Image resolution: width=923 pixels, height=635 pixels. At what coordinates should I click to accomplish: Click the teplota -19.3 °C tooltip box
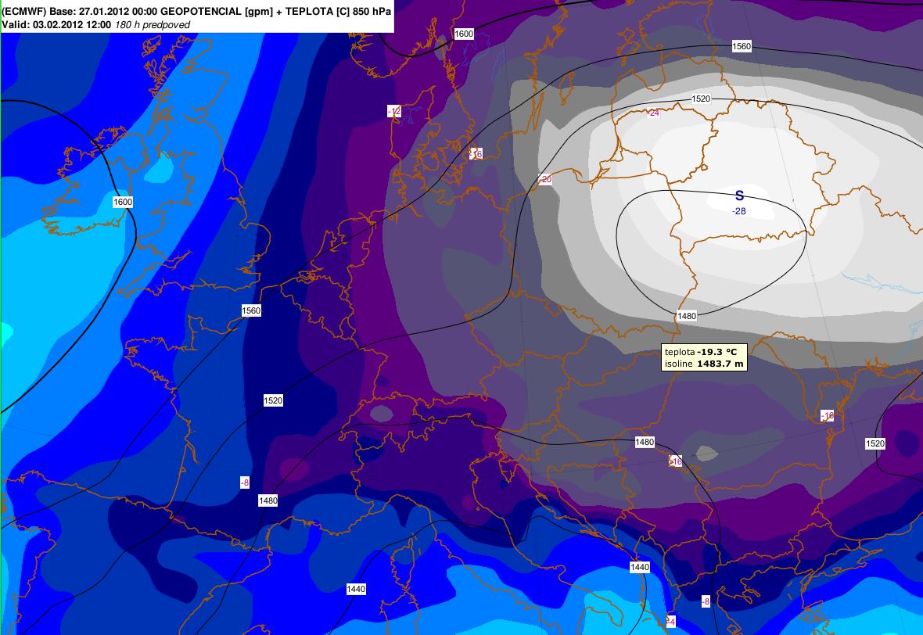tap(703, 357)
